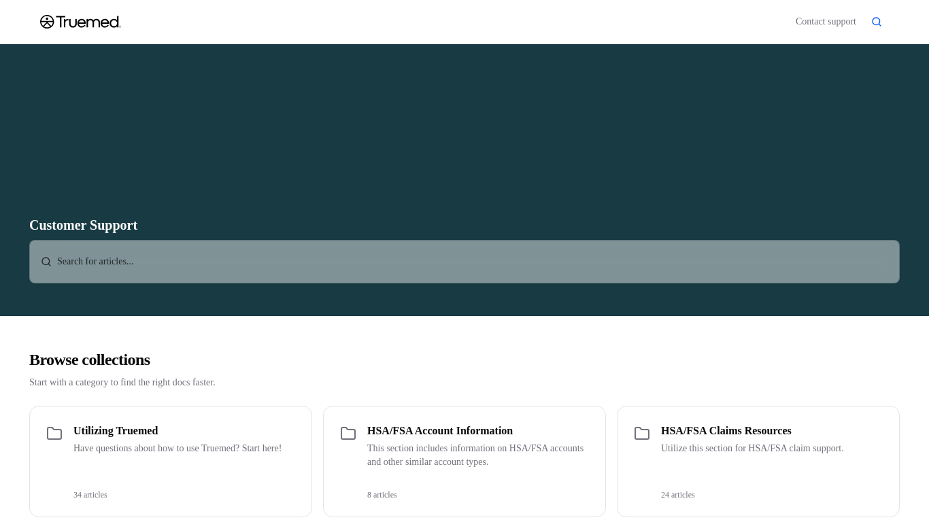The height and width of the screenshot is (522, 929).
Task: Open the HSA/FSA Account Information collection
Action: pyautogui.click(x=464, y=462)
